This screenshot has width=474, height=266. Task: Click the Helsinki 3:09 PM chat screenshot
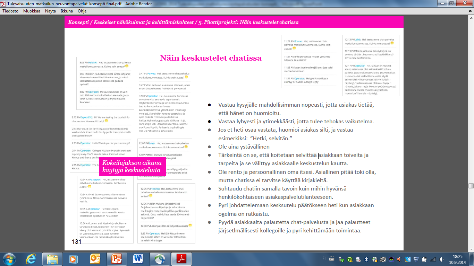[x=105, y=83]
